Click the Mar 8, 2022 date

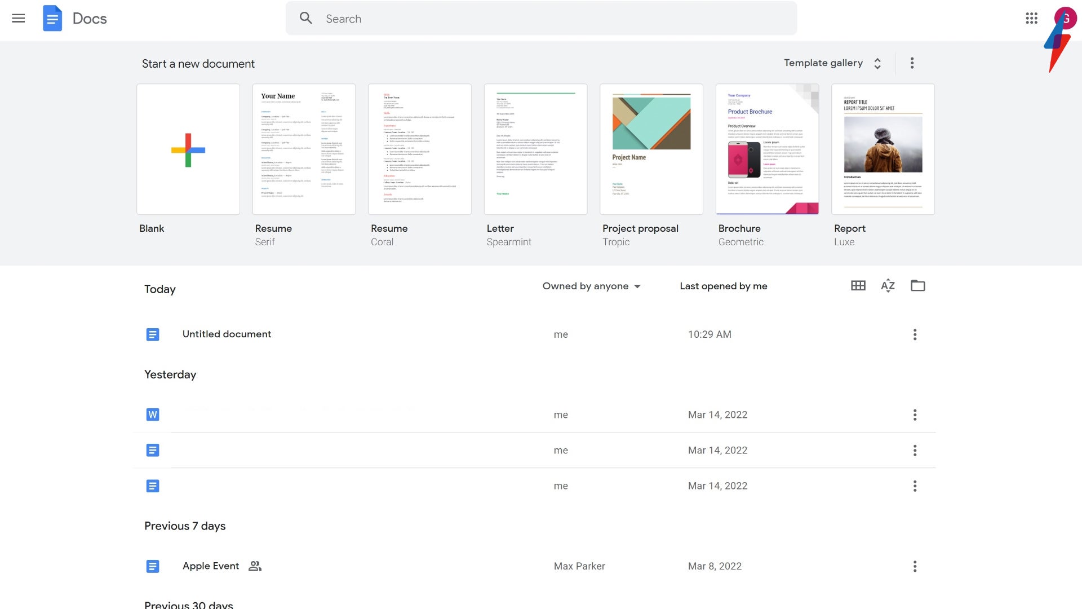[x=715, y=566]
